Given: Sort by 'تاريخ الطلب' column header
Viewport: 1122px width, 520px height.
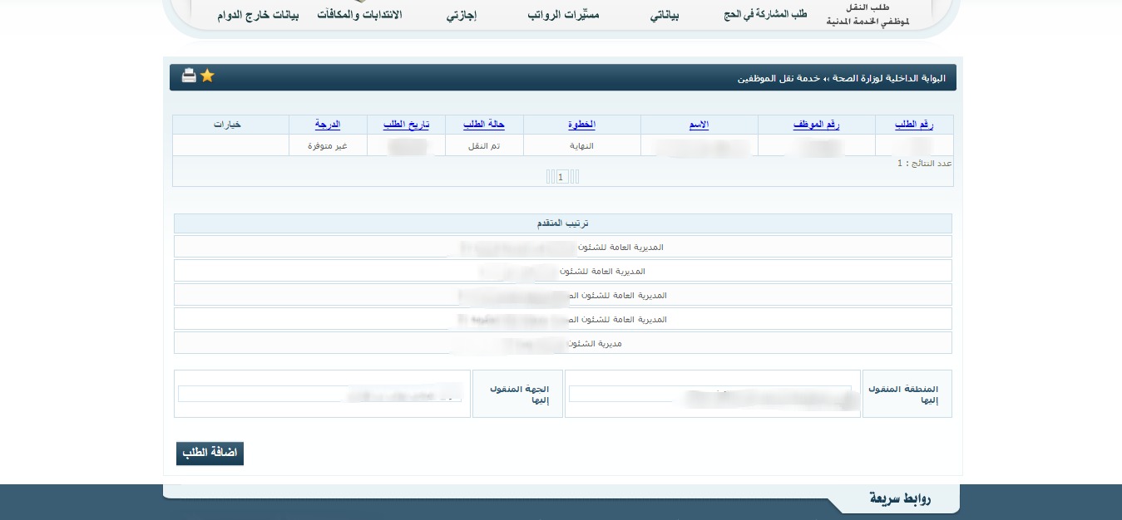Looking at the screenshot, I should point(406,125).
